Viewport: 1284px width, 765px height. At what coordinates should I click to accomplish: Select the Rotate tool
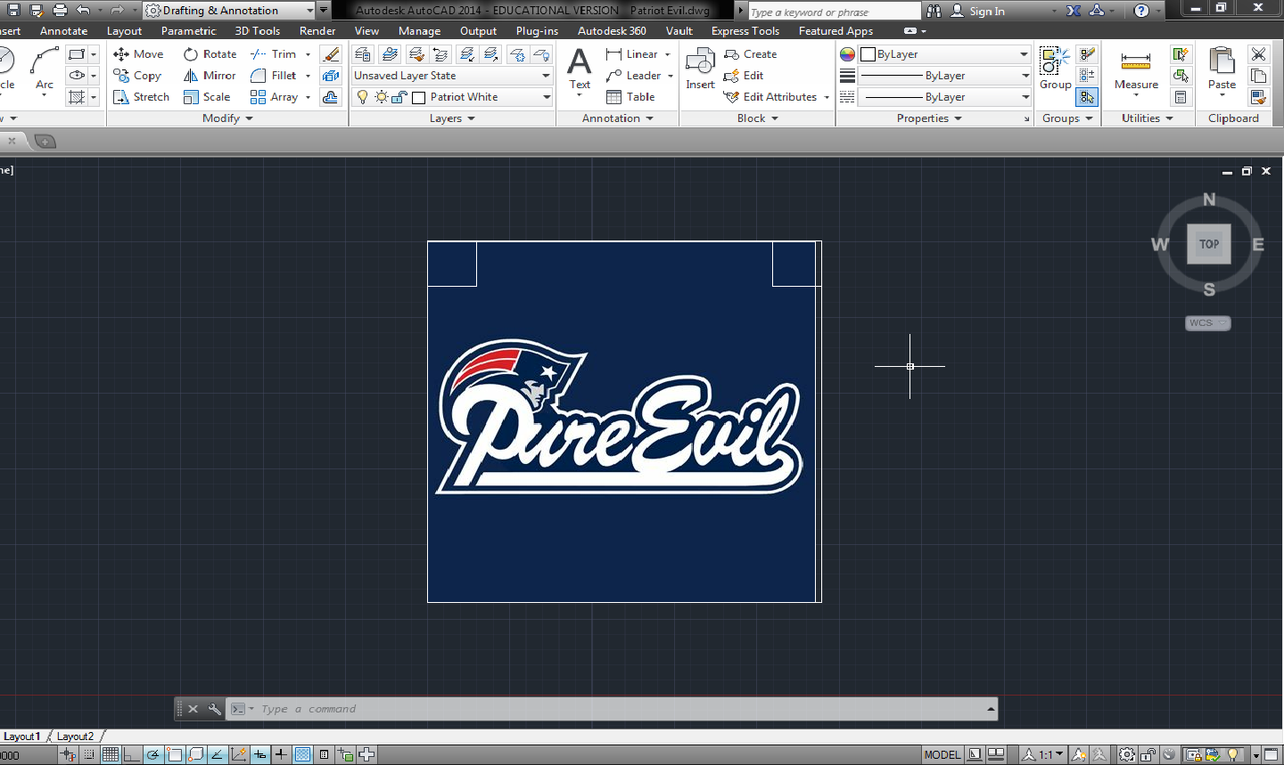(210, 54)
